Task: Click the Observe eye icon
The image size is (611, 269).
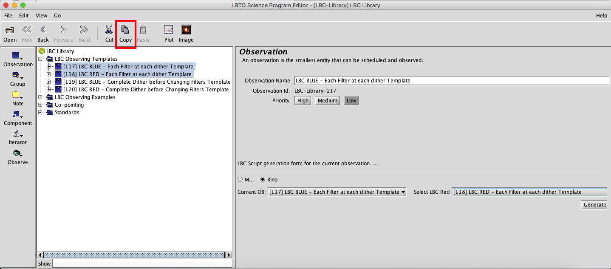Action: (17, 153)
